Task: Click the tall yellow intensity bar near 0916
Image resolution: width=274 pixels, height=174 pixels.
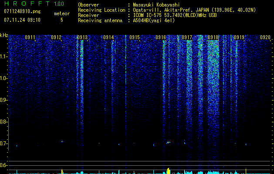Action: 169,171
